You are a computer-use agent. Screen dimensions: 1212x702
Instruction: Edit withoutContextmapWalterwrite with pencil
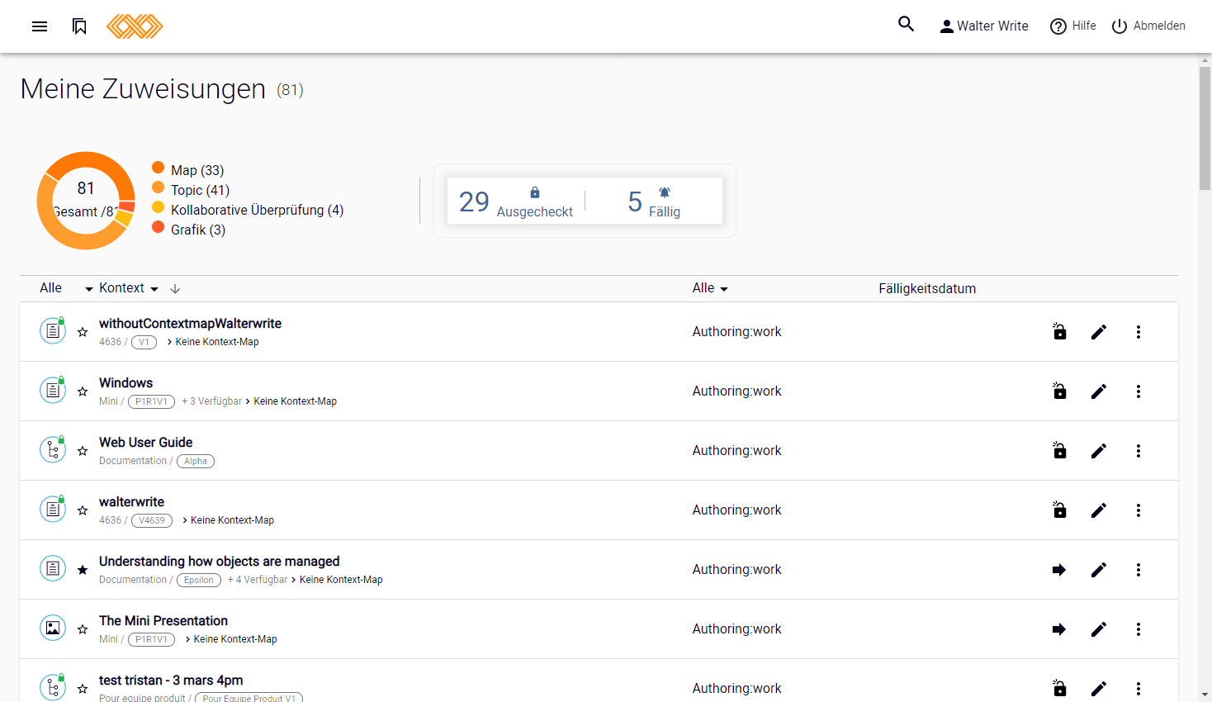click(1099, 332)
